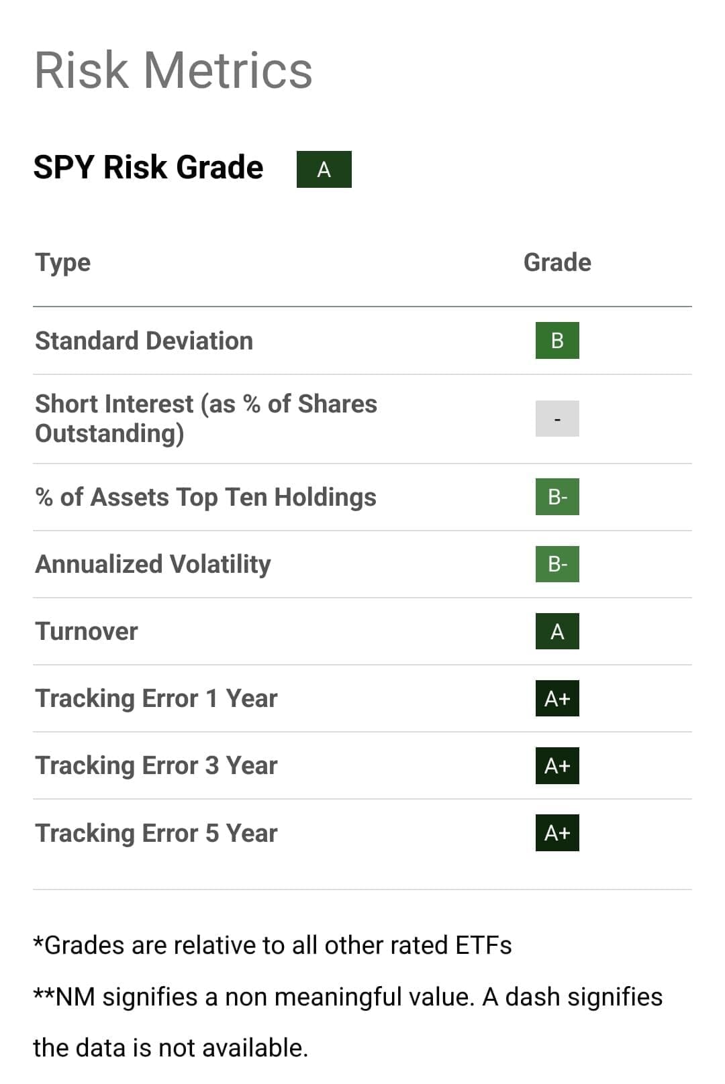Select the Turnover row label

[87, 631]
